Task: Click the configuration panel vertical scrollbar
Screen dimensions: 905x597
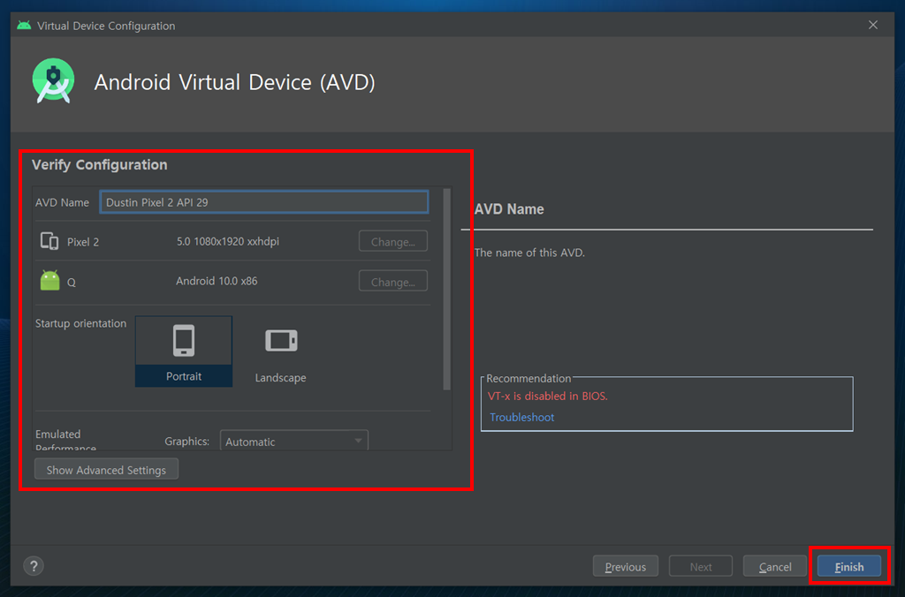Action: tap(446, 289)
